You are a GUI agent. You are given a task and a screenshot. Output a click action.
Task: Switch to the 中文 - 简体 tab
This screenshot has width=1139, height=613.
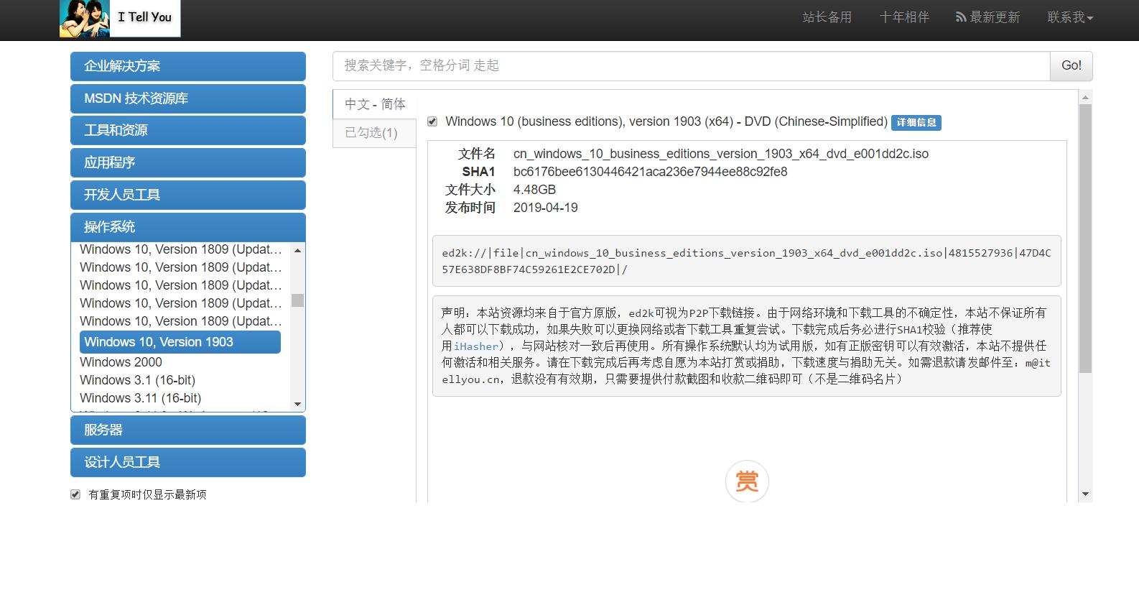click(x=374, y=104)
